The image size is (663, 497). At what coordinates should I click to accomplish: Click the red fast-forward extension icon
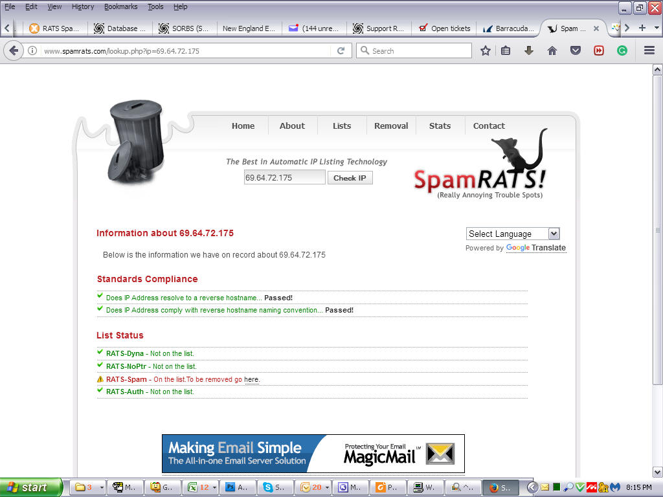[x=599, y=50]
